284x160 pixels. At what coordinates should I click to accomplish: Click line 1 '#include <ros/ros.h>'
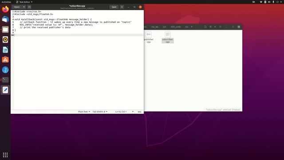[28, 12]
